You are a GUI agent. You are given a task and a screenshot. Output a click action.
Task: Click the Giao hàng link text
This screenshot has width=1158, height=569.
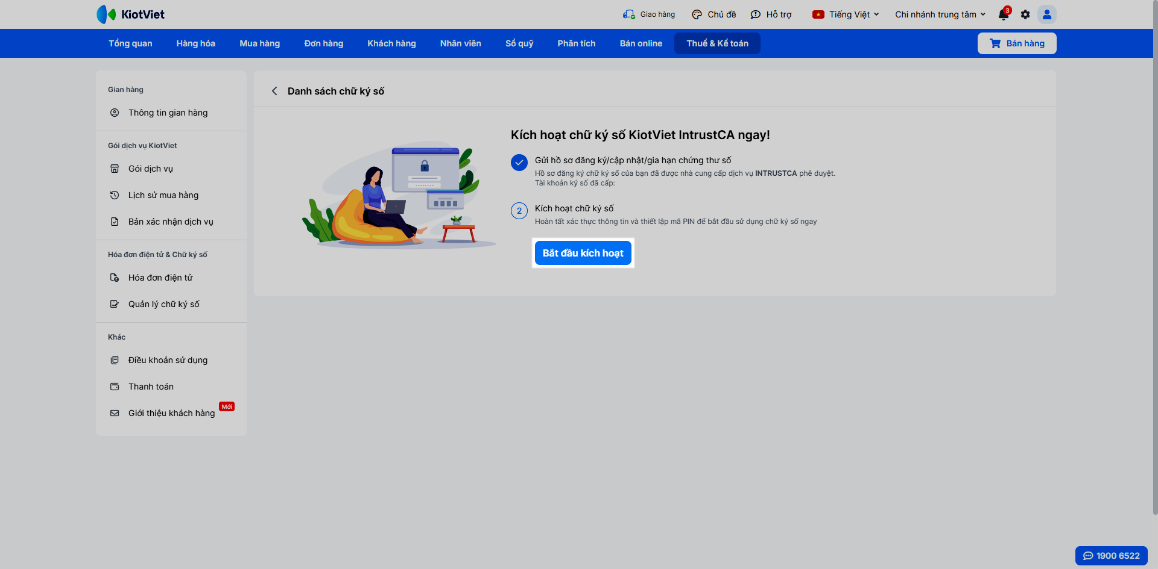pyautogui.click(x=657, y=14)
